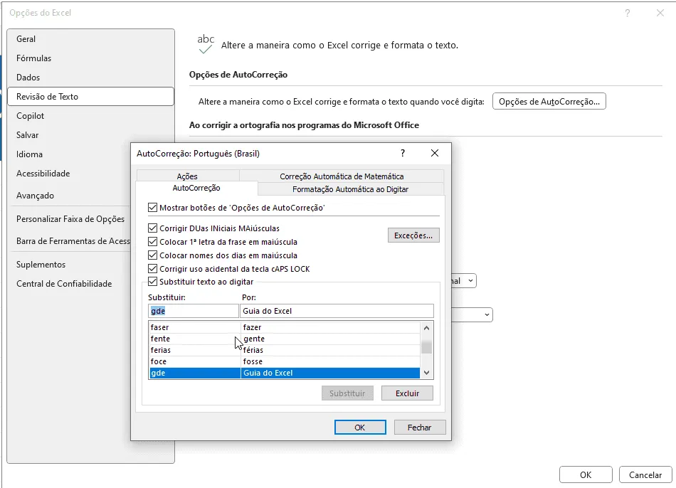
Task: Select the highlighted 'gde' list row
Action: point(285,373)
